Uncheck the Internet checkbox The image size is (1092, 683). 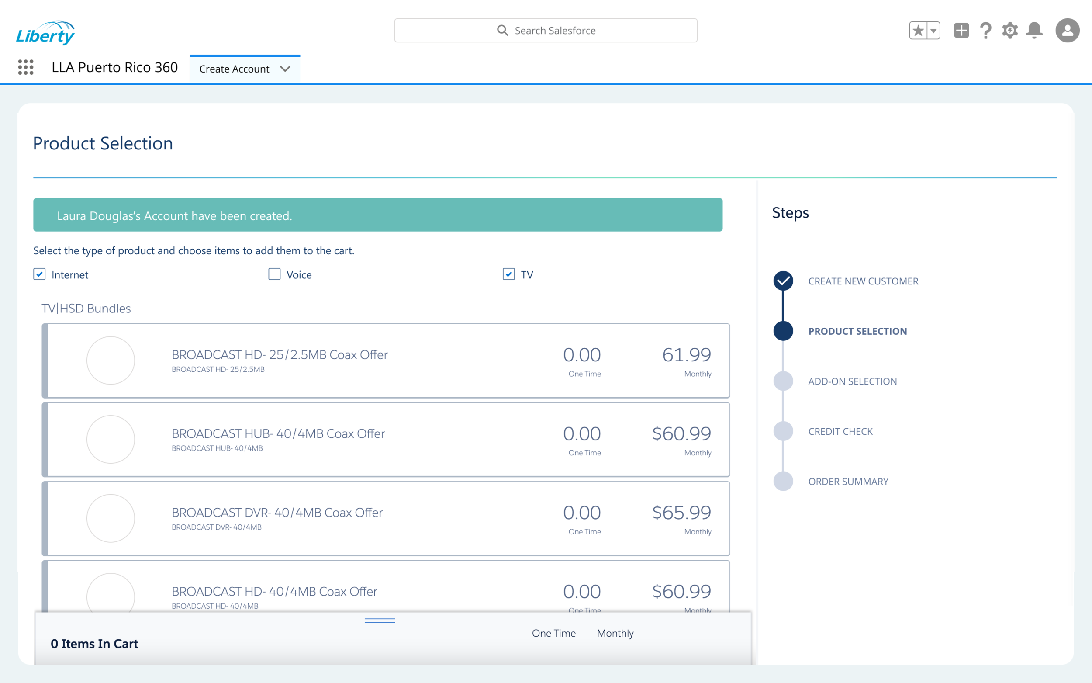(x=39, y=274)
